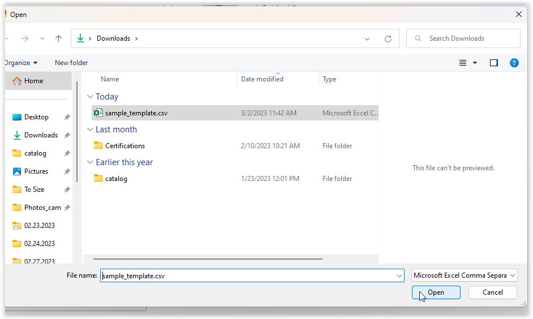Collapse the Last month group
Viewport: 533px width, 319px height.
coord(90,130)
